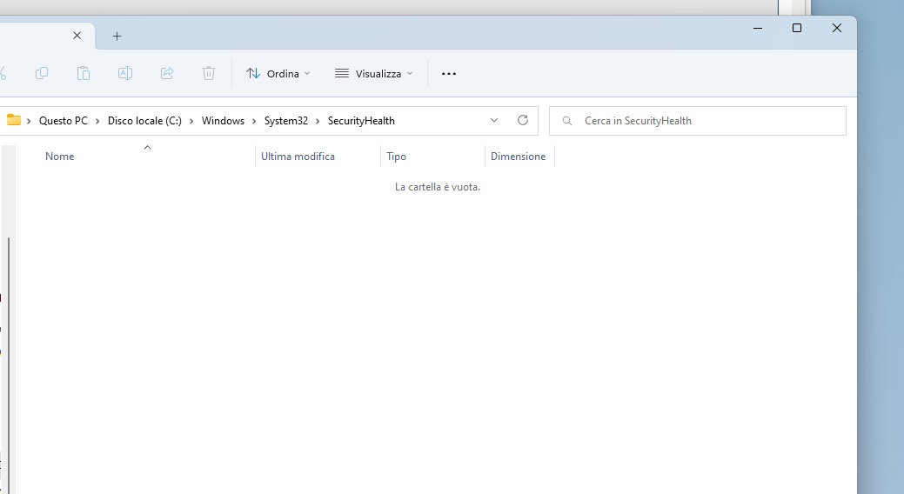Expand chevron after Windows breadcrumb
The height and width of the screenshot is (494, 904).
click(254, 121)
